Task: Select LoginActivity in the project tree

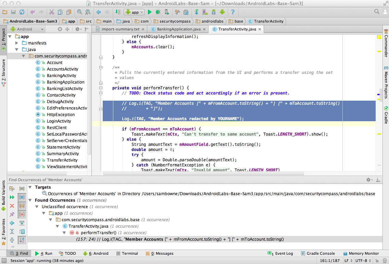Action: tap(59, 121)
